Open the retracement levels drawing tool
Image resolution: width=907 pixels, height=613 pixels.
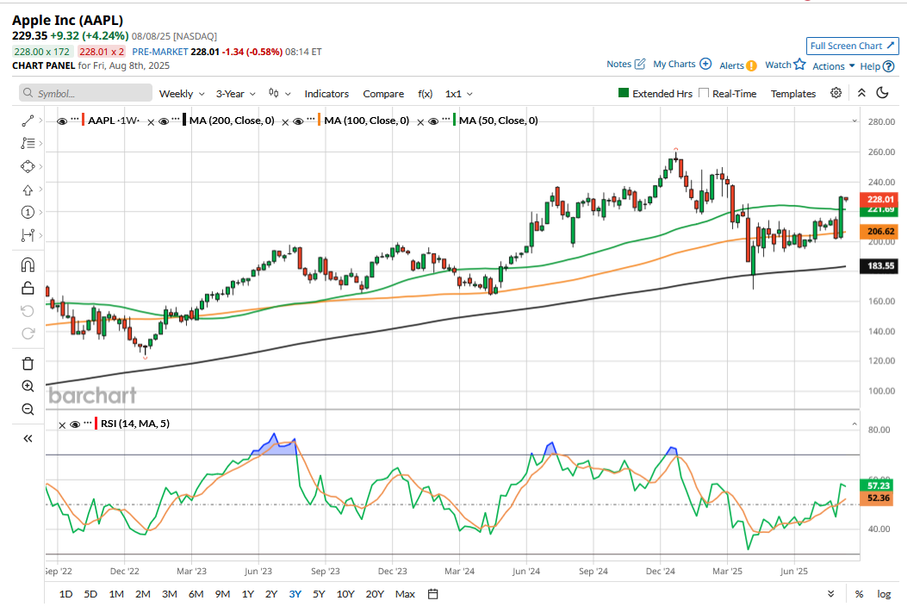[28, 144]
